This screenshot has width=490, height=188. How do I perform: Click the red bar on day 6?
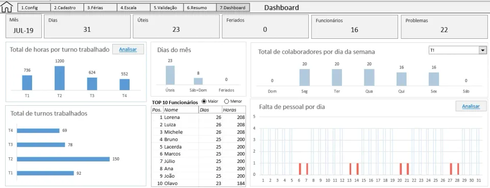300,169
